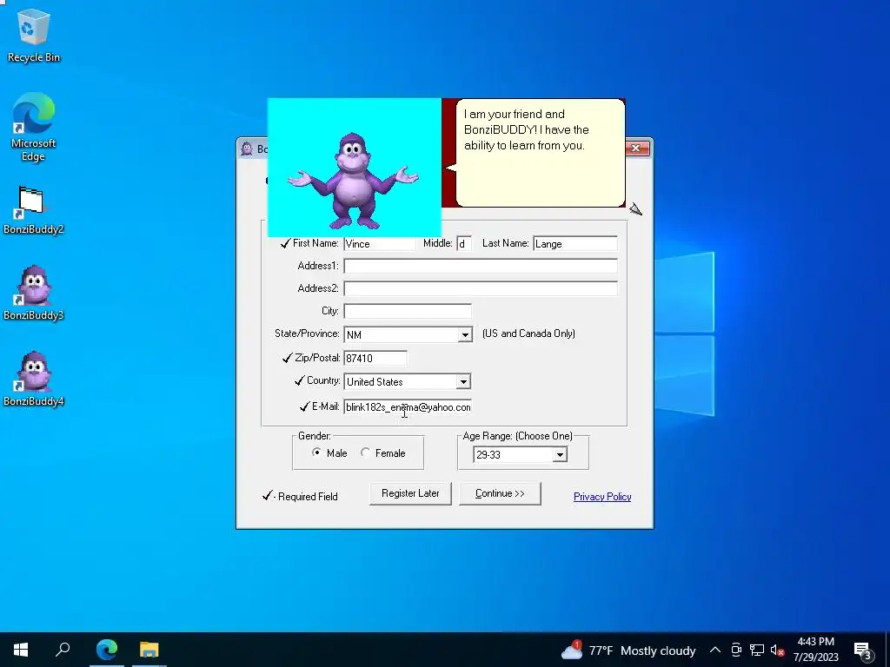Select the BonziBuddy4 desktop shortcut
This screenshot has width=890, height=667.
(x=34, y=379)
